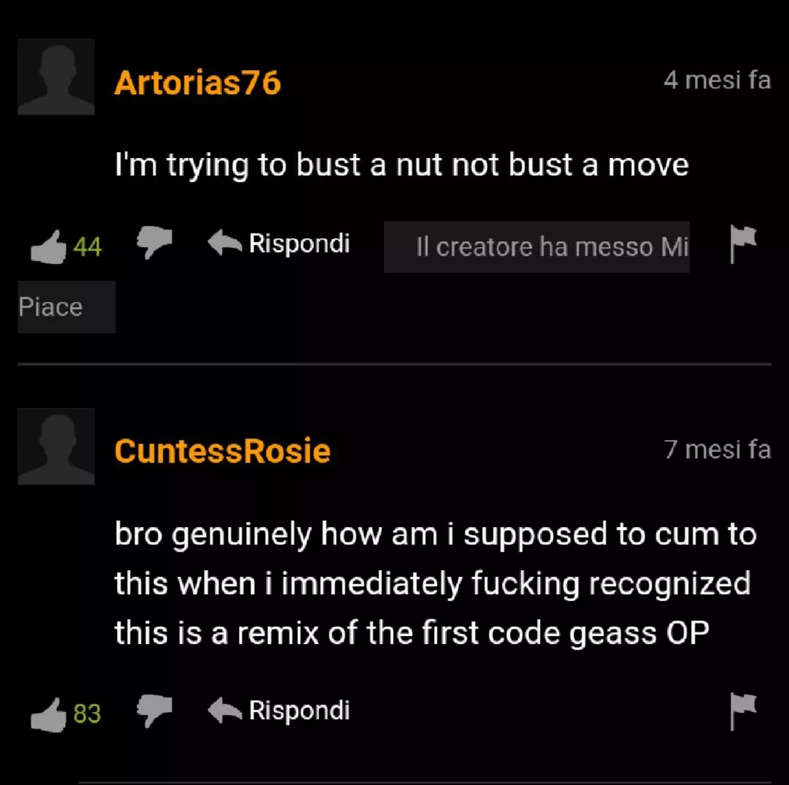Click the 'Piace' label box
Image resolution: width=789 pixels, height=785 pixels.
(x=66, y=307)
